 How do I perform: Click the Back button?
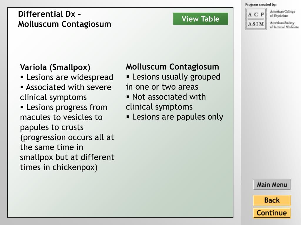272,200
